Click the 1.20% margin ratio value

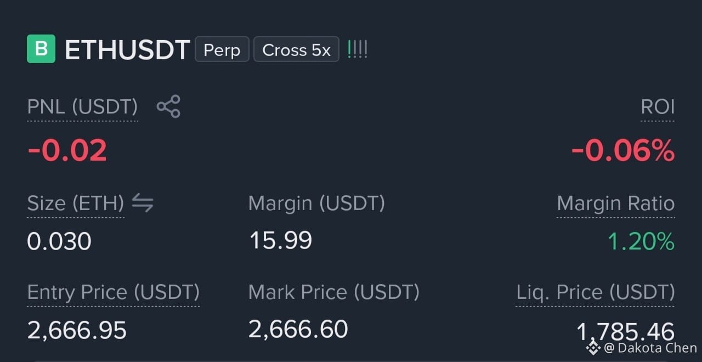pos(641,241)
